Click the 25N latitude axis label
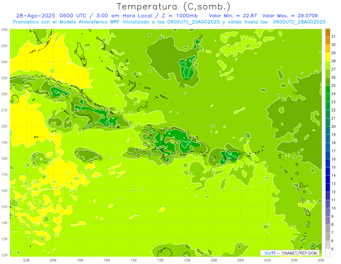 point(4,46)
